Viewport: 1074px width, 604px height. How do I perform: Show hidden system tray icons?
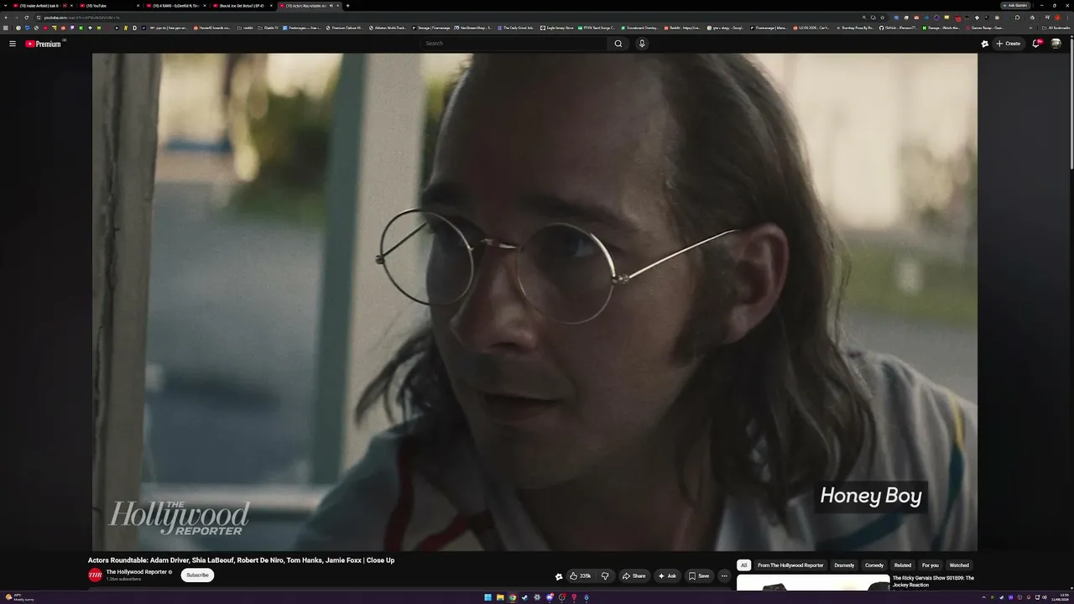tap(983, 597)
